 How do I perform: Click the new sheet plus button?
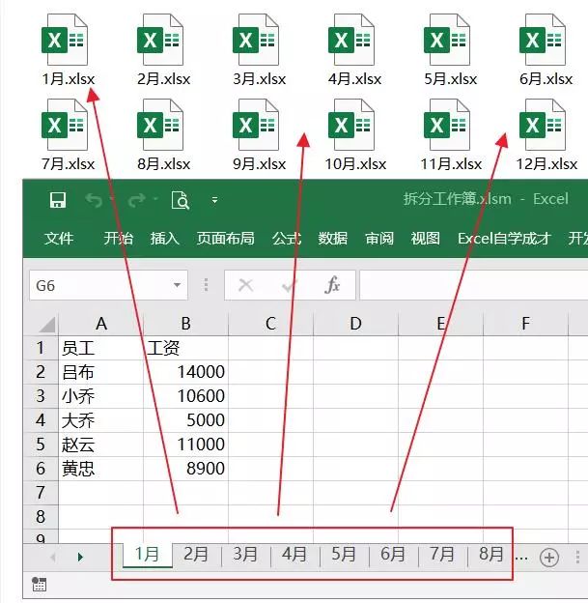click(549, 557)
